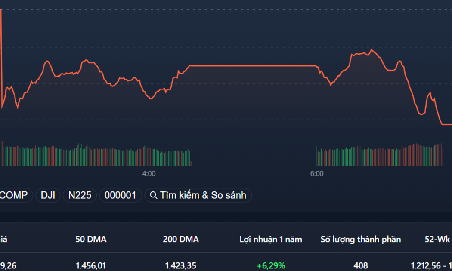Screen dimensions: 452x271
Task: Click the 1.456,01 value under 50 DMA
Action: click(91, 265)
